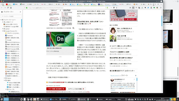Collapse the 弁護士 bookmark folder

[4, 81]
